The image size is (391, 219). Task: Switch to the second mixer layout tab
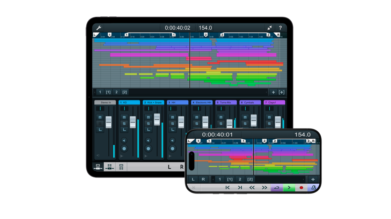pos(109,167)
